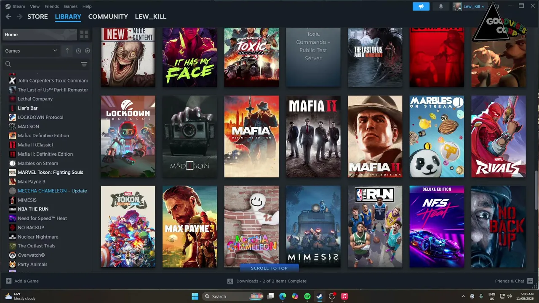The height and width of the screenshot is (303, 539).
Task: Open Task View from the taskbar
Action: (271, 296)
